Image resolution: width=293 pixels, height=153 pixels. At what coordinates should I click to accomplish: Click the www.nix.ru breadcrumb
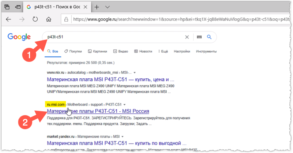(56, 72)
